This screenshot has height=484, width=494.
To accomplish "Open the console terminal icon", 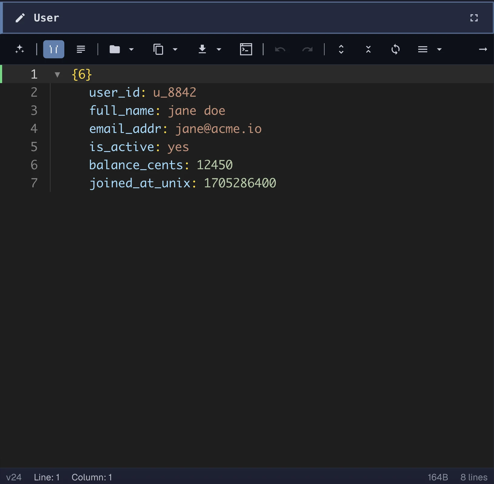I will pyautogui.click(x=246, y=49).
